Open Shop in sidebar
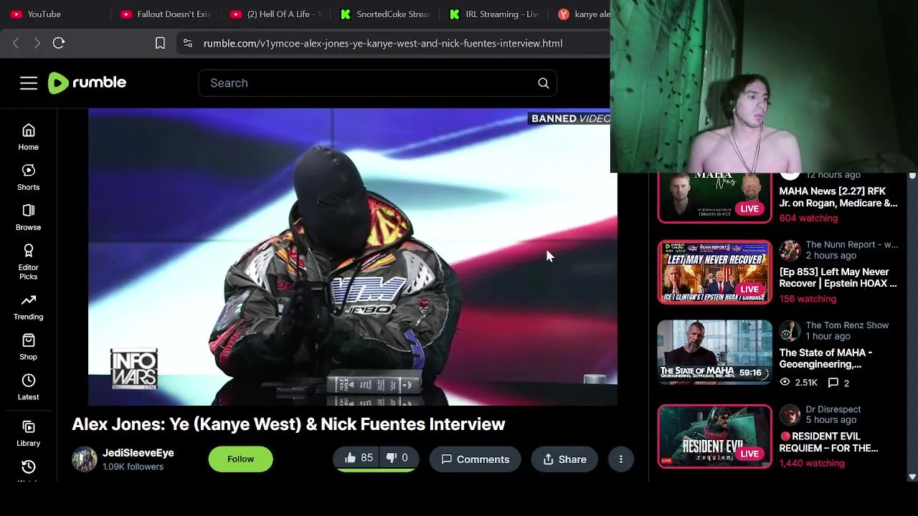The width and height of the screenshot is (918, 516). tap(29, 347)
